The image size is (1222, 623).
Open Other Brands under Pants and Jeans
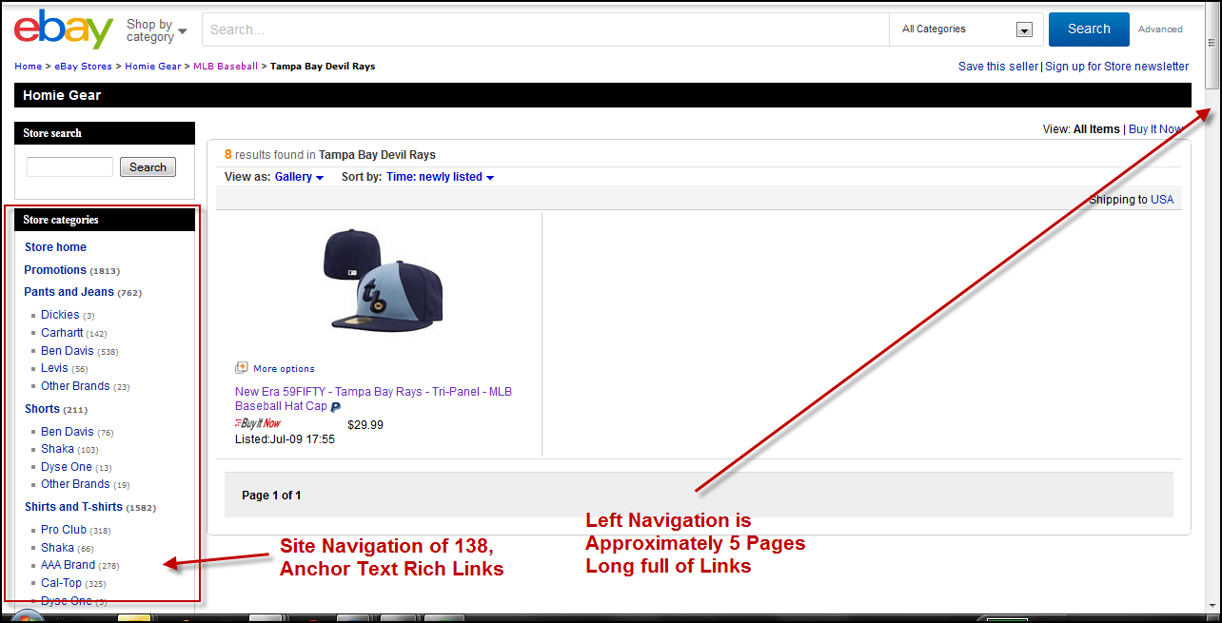[x=75, y=386]
